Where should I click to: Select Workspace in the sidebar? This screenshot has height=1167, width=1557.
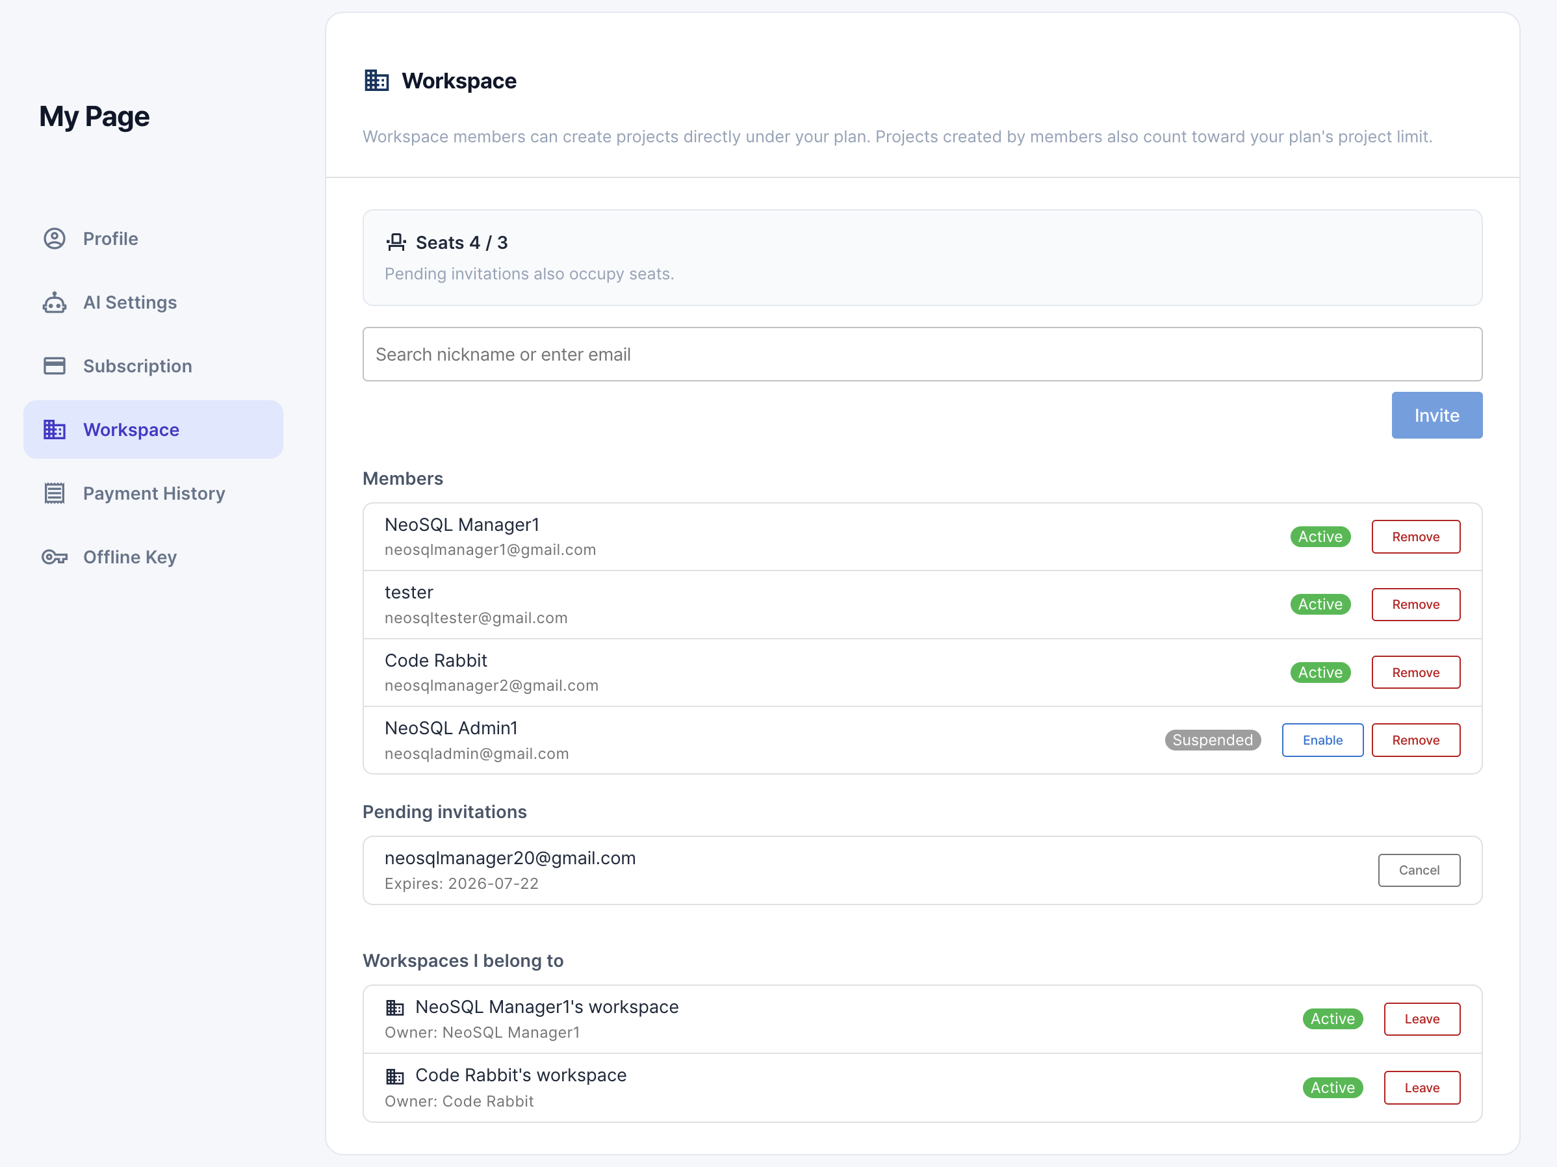(x=153, y=430)
